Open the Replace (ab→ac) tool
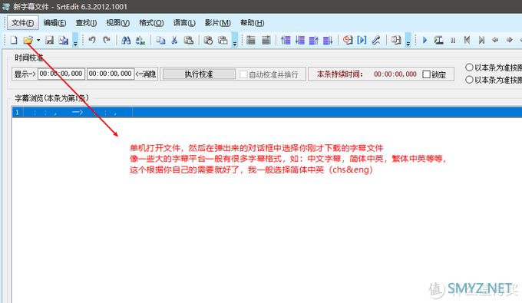 [x=140, y=40]
